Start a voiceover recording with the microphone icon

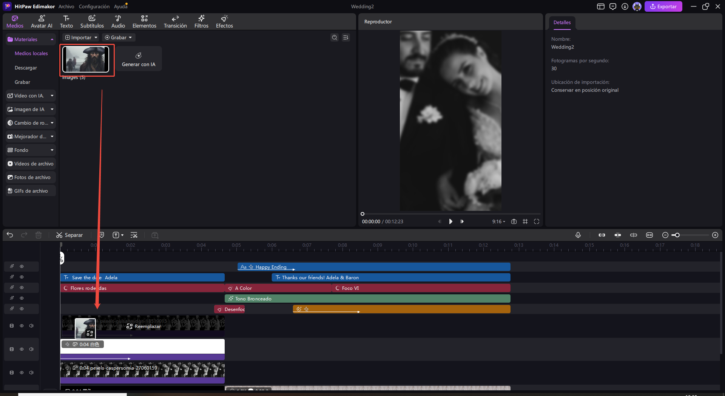[x=578, y=235]
